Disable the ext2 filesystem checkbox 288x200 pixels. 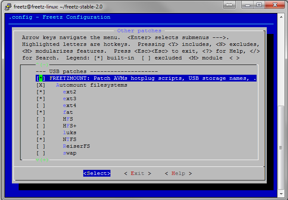[x=41, y=92]
